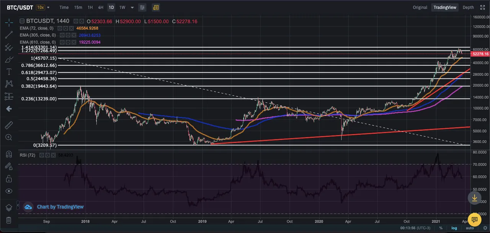Remove the EMA 610 indicator
Image resolution: width=490 pixels, height=233 pixels.
pos(73,42)
